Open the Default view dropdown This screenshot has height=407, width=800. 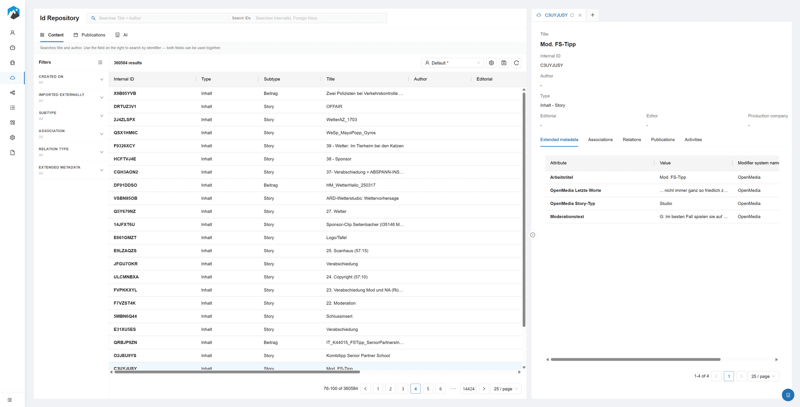point(452,63)
